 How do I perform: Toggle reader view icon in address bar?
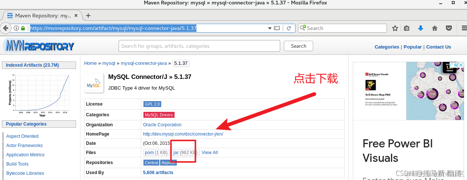tap(277, 28)
